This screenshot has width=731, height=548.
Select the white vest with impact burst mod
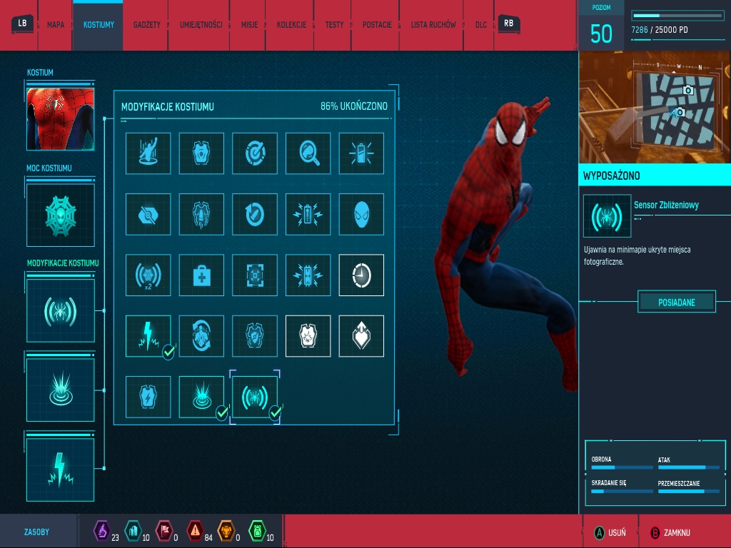pos(308,336)
